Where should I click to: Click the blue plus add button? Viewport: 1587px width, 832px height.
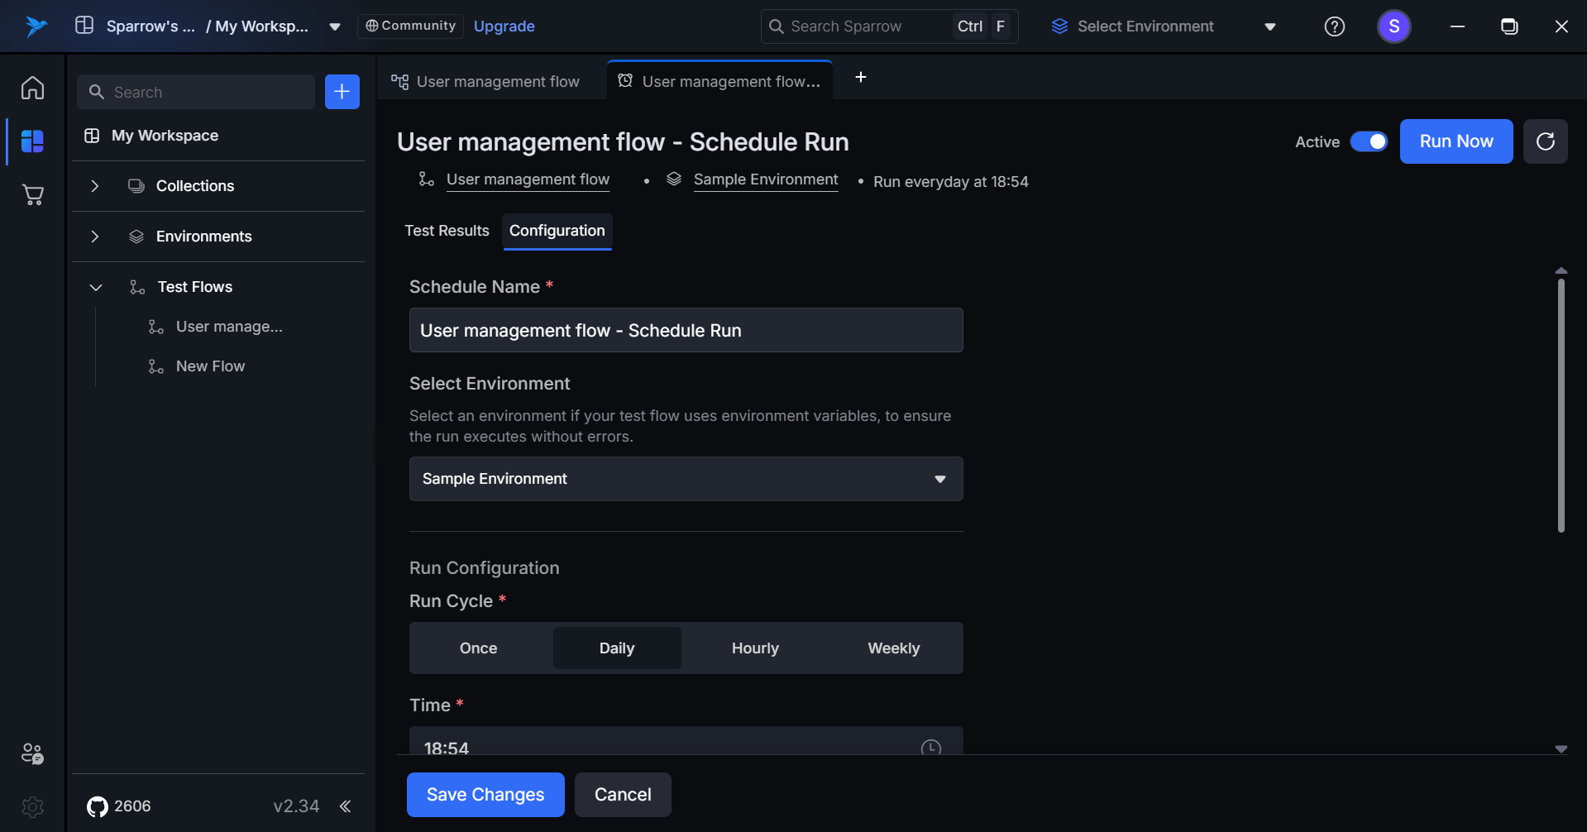point(342,92)
